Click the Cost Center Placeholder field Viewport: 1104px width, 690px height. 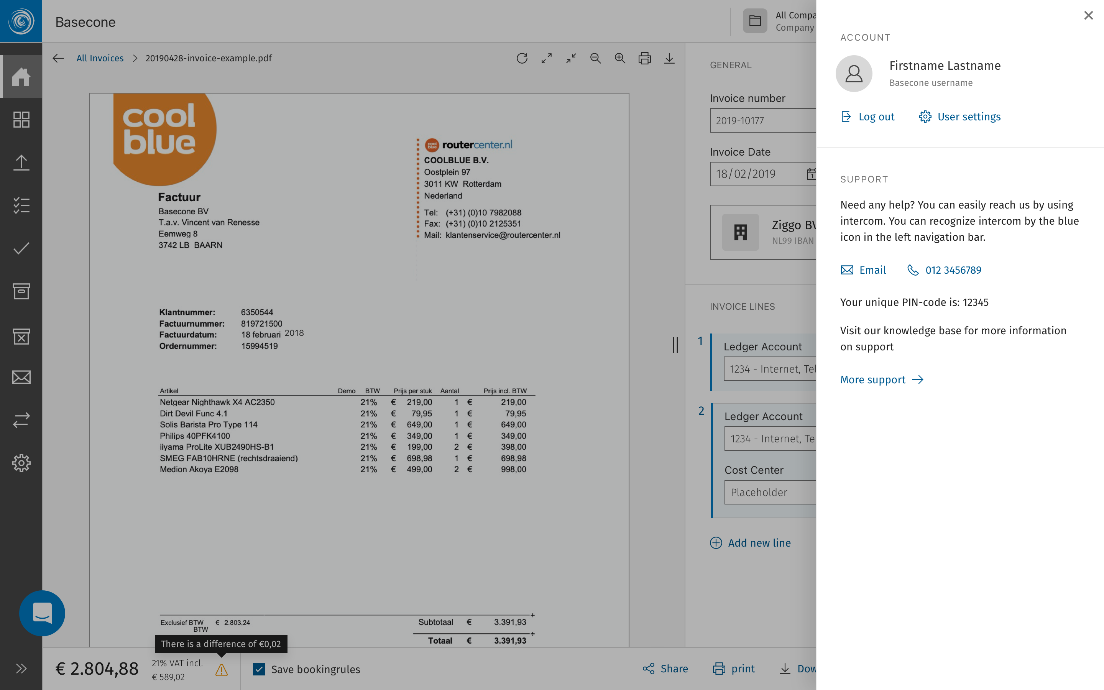pyautogui.click(x=770, y=493)
